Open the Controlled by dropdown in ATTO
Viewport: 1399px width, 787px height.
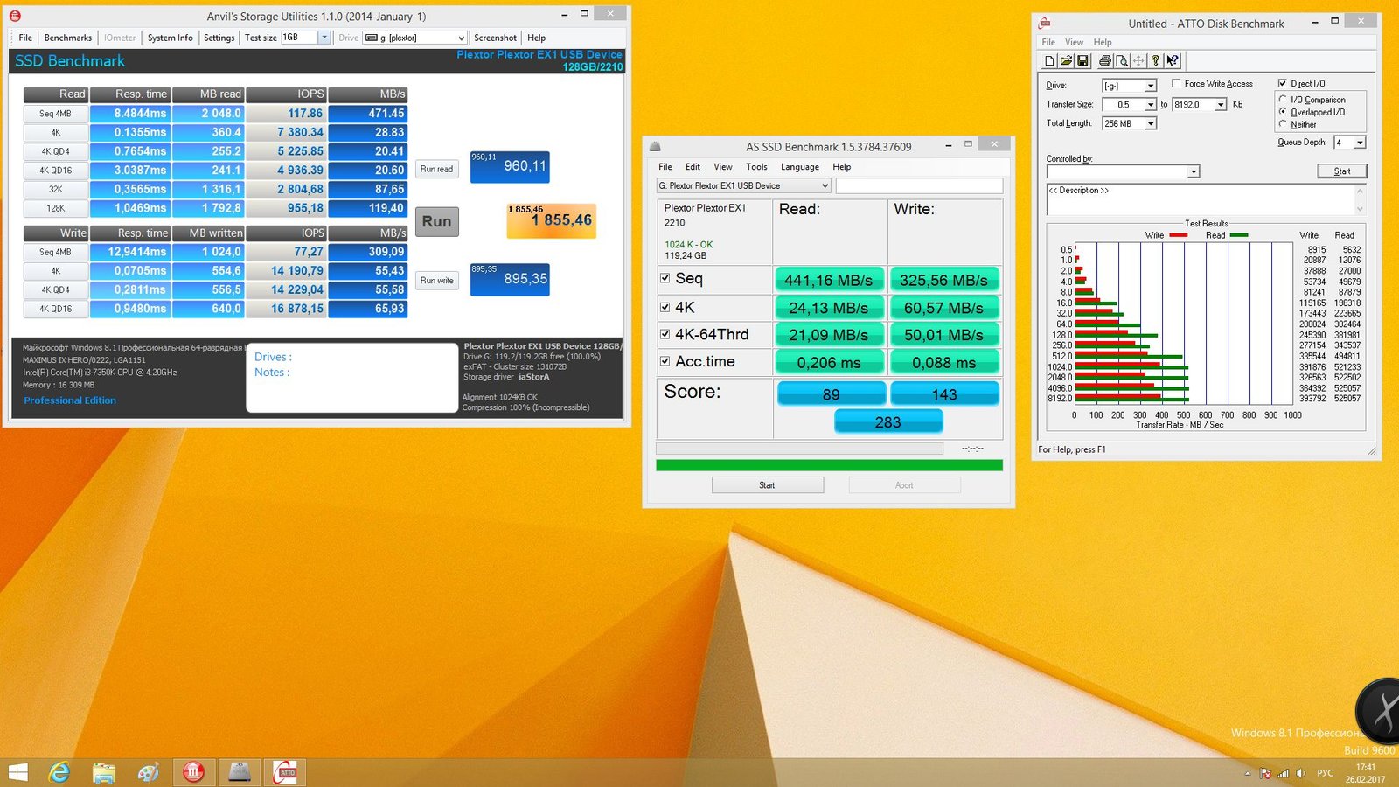coord(1194,171)
